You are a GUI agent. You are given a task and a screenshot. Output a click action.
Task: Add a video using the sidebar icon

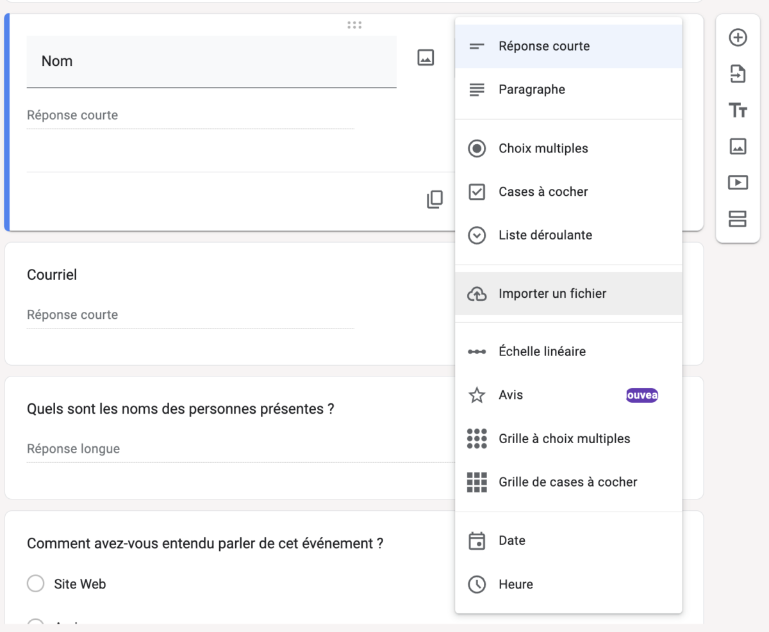(x=738, y=182)
